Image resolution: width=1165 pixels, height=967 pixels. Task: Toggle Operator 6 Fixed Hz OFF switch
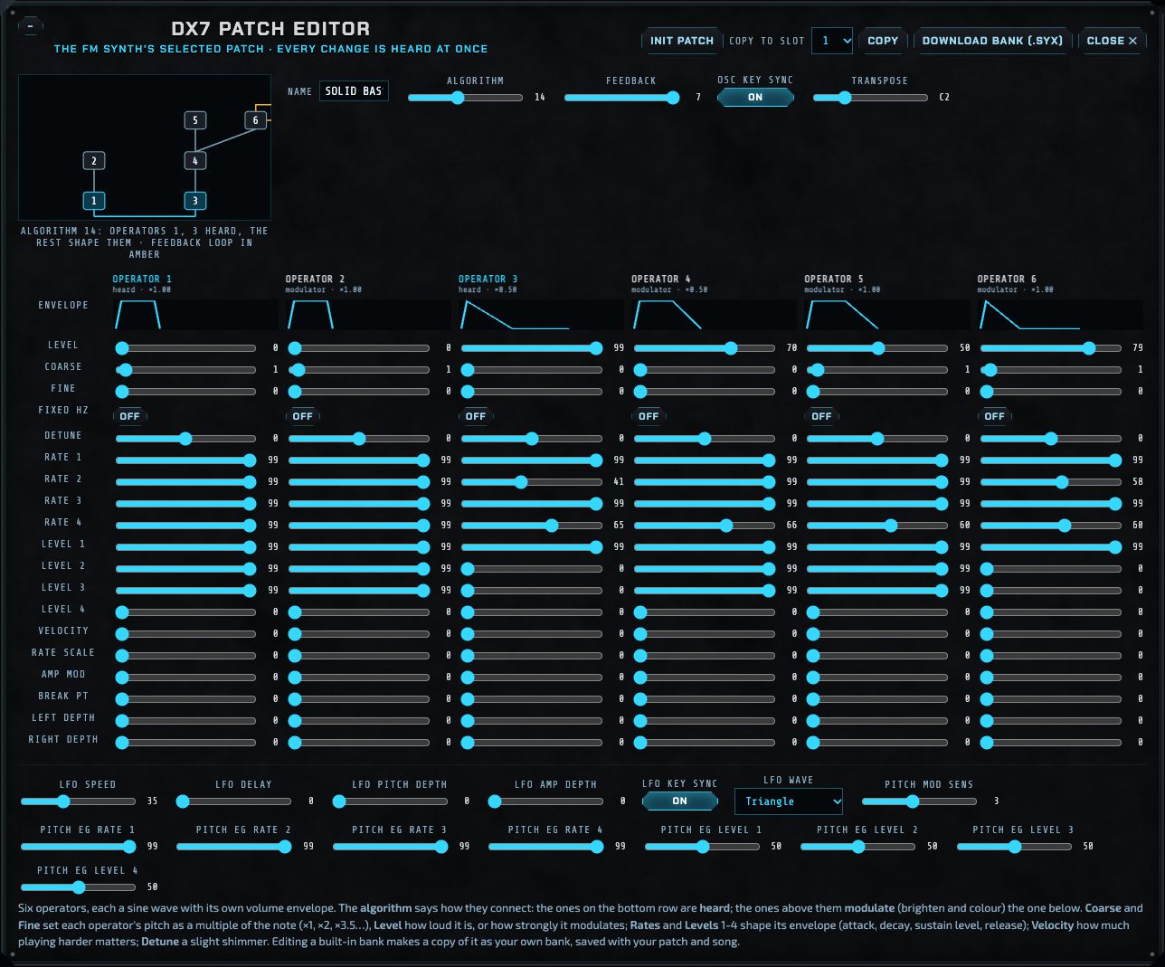coord(994,416)
